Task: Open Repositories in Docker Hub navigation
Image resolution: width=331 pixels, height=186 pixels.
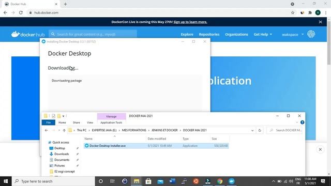Action: 209,35
